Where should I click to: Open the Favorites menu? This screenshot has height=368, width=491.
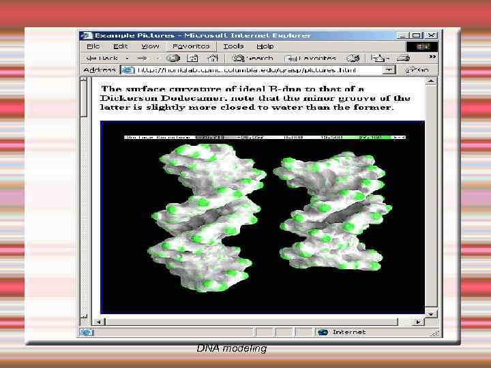(x=191, y=46)
